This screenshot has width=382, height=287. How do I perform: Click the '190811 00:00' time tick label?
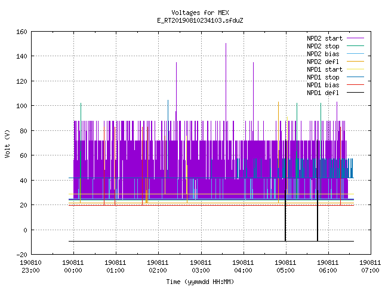[x=73, y=267]
